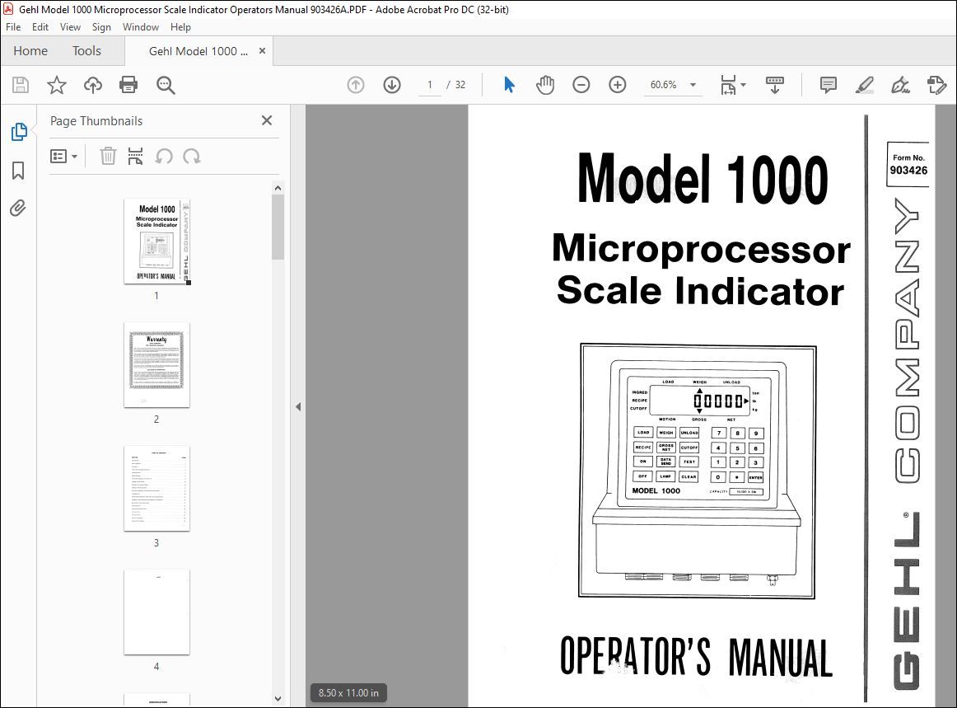The image size is (957, 708).
Task: Open the search tool
Action: point(166,84)
